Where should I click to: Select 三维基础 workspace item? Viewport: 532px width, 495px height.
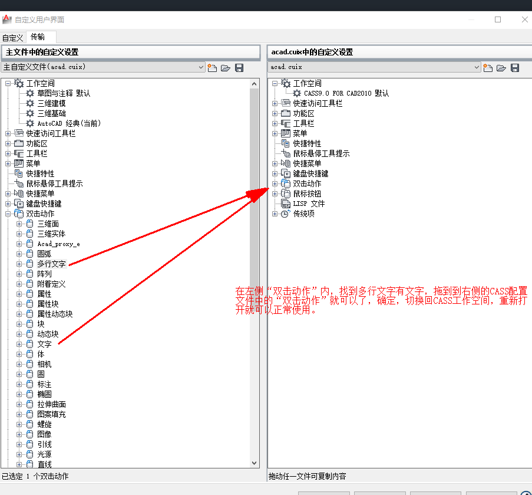(52, 113)
